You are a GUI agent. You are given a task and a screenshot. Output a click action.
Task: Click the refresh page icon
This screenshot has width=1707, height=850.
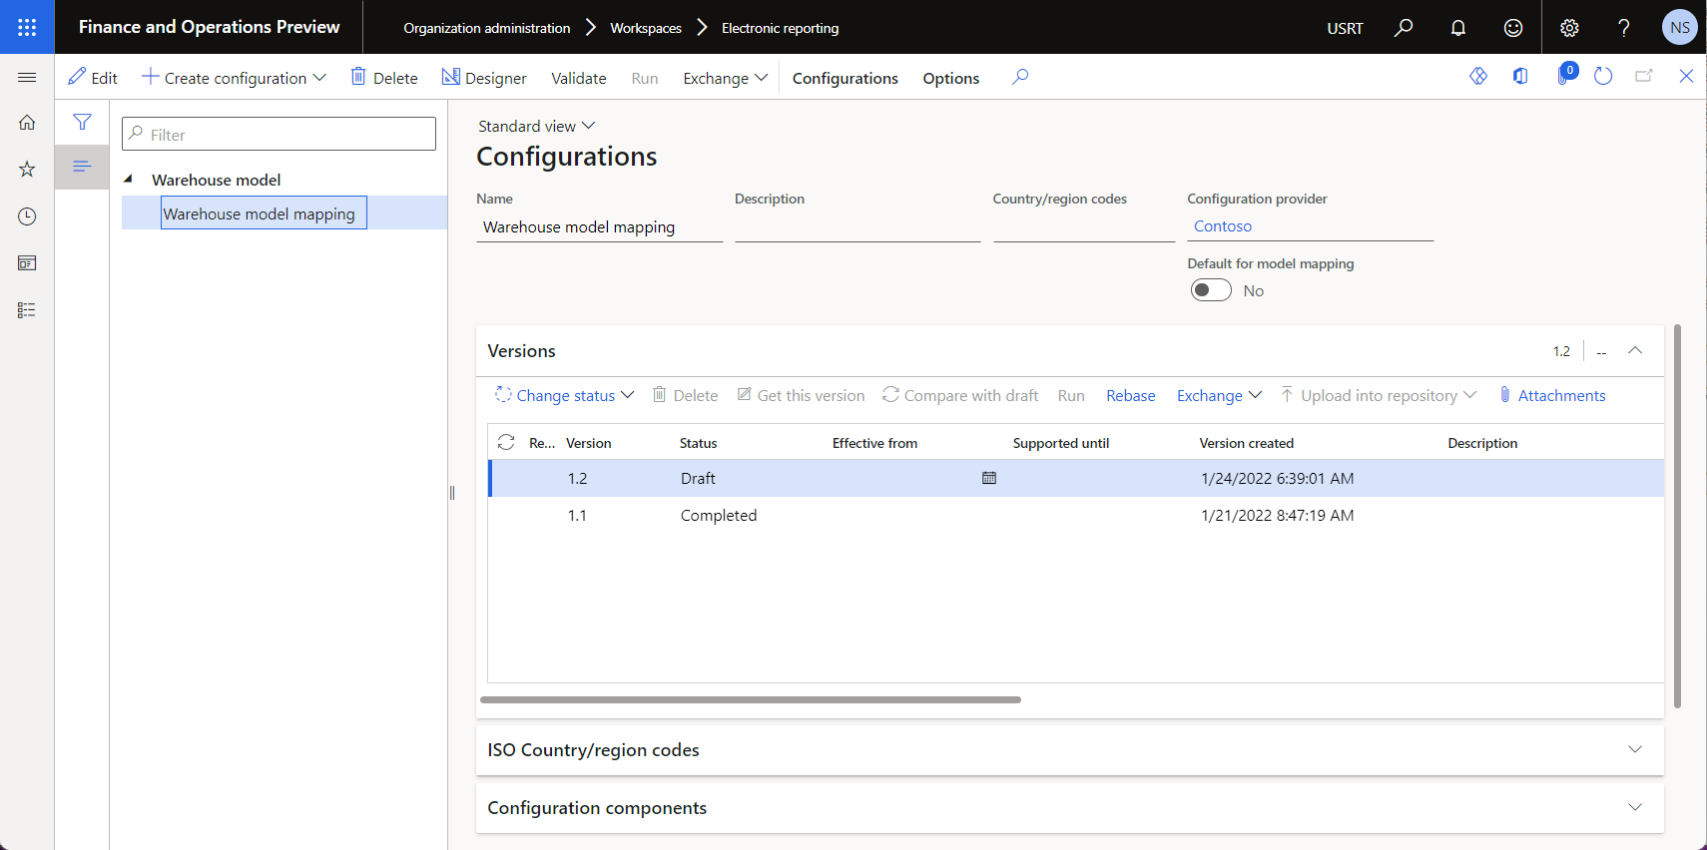(x=1603, y=77)
